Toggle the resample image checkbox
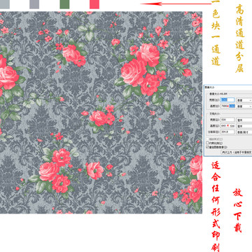Screen dimensions: 252x252 coord(207,147)
